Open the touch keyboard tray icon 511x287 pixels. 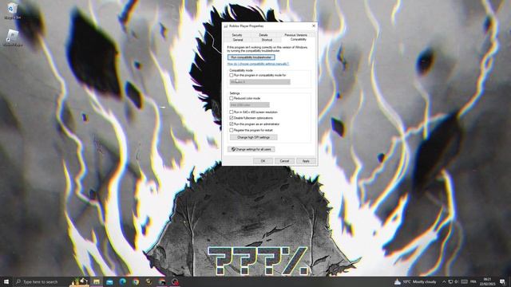click(x=465, y=281)
